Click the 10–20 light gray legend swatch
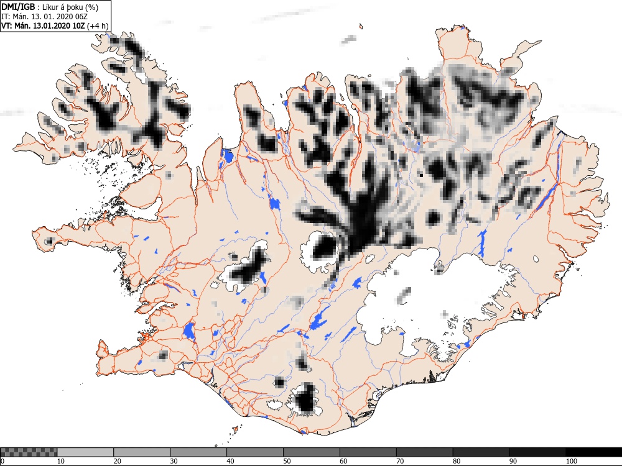 tap(85, 452)
